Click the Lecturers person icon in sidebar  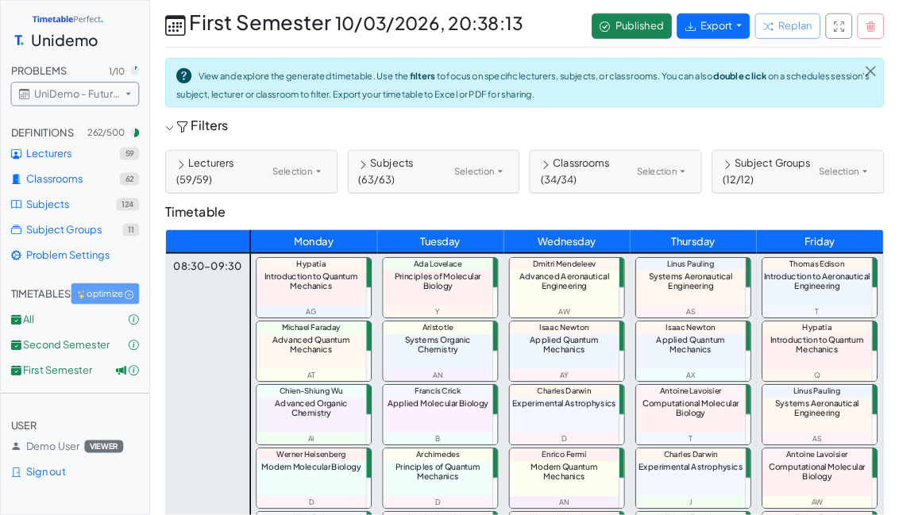point(16,153)
